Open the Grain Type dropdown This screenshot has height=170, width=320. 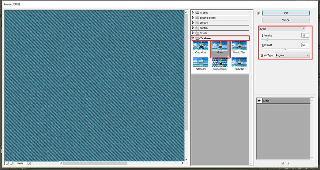point(292,55)
